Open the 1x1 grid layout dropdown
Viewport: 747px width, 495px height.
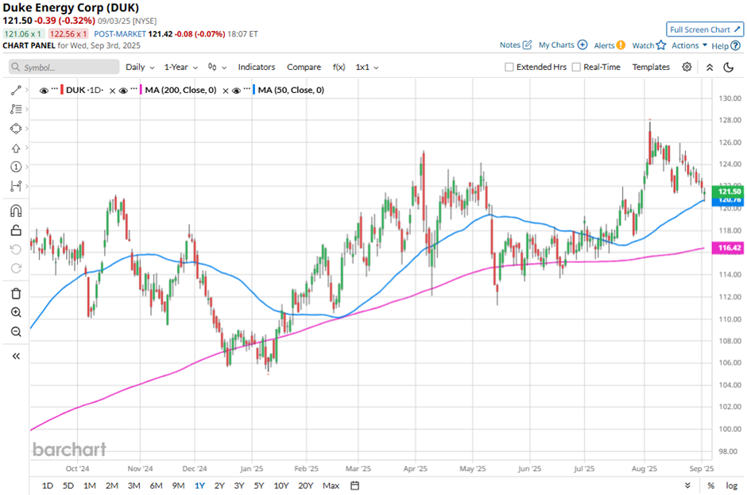[x=367, y=68]
